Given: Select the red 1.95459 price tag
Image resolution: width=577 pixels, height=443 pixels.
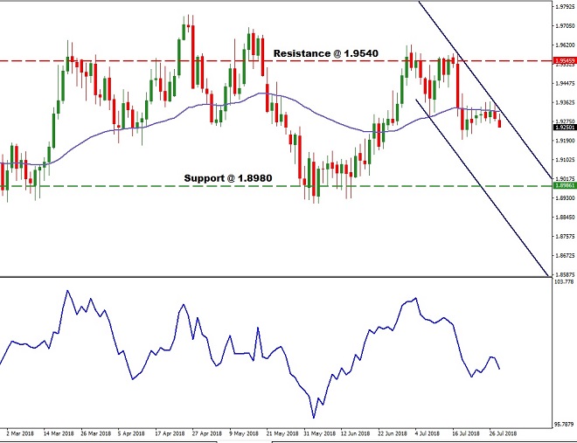Looking at the screenshot, I should pyautogui.click(x=565, y=60).
